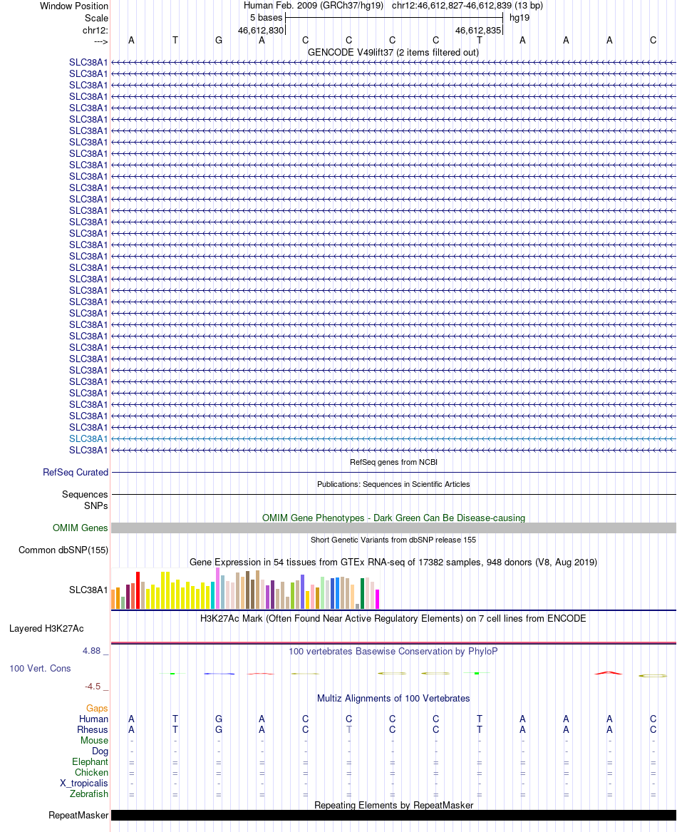677x832 pixels.
Task: Open the GENCODE V49lift37 track title
Action: pos(393,52)
